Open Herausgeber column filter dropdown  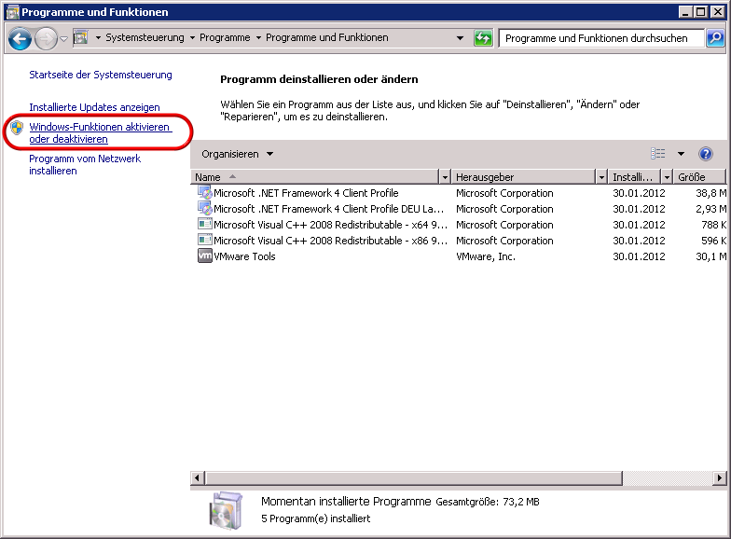click(601, 177)
